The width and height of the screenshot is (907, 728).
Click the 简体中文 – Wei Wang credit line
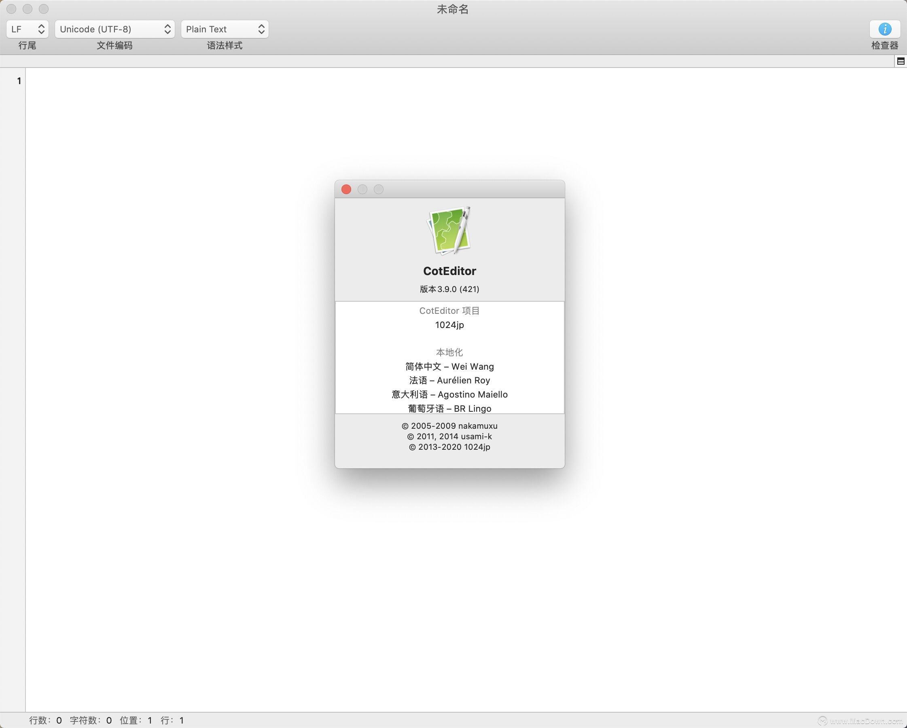pyautogui.click(x=449, y=366)
